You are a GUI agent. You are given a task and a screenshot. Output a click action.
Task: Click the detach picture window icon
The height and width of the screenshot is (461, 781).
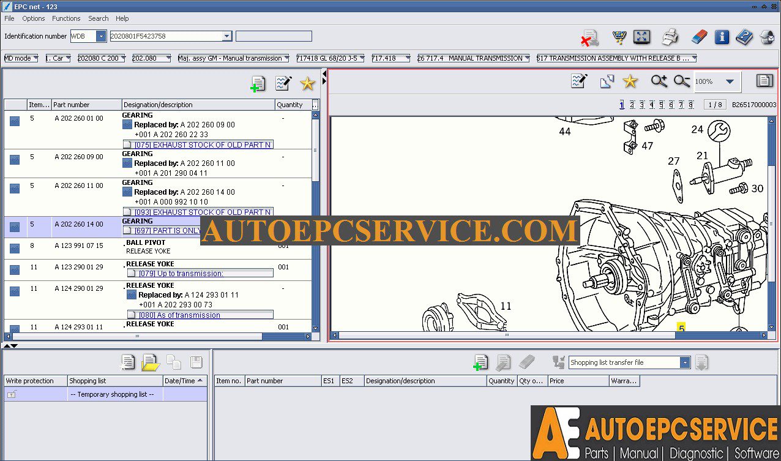(x=607, y=81)
